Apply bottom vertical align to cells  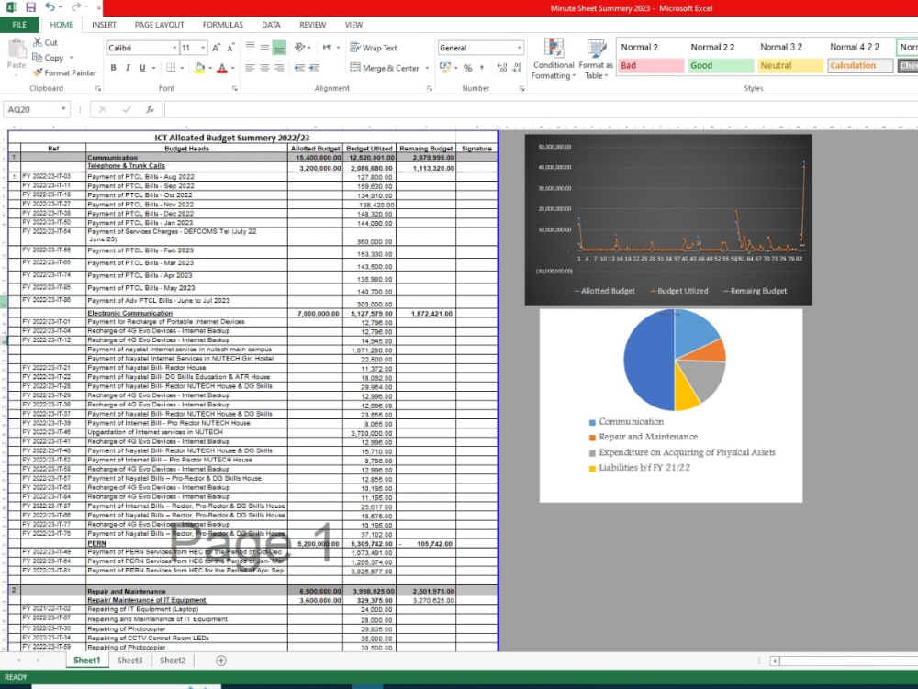click(279, 48)
